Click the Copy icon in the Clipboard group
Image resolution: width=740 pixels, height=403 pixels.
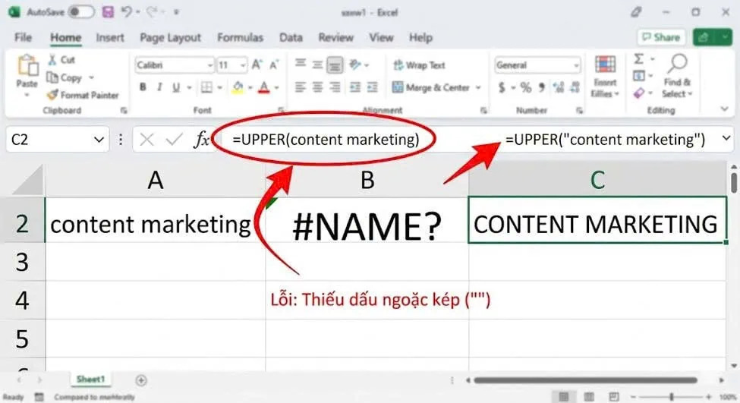[x=52, y=77]
